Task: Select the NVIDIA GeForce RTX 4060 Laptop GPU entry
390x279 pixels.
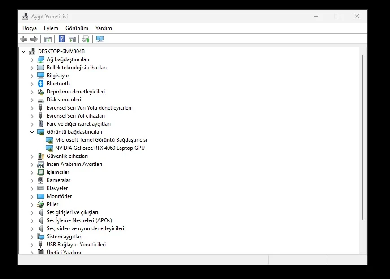Action: (100, 148)
